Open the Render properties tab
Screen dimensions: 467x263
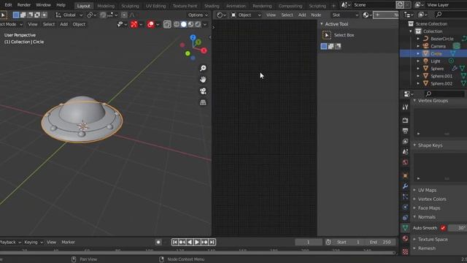pos(405,120)
